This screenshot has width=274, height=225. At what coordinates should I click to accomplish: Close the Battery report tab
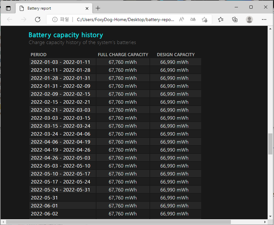[87, 8]
